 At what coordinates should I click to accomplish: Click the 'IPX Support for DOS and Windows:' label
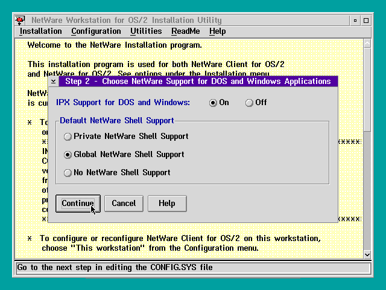point(123,103)
